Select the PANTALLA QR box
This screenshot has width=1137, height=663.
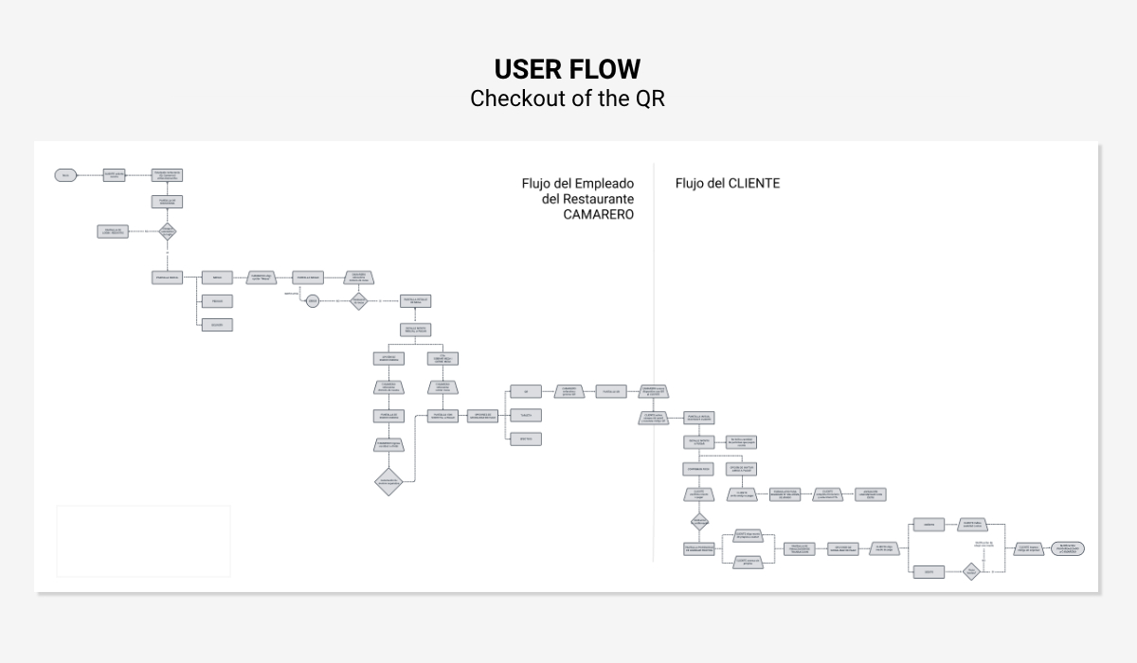tap(610, 391)
